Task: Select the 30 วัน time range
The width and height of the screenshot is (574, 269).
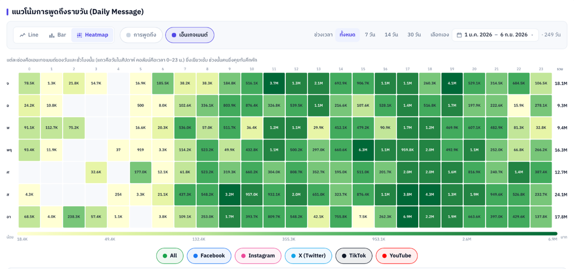Action: pos(414,35)
